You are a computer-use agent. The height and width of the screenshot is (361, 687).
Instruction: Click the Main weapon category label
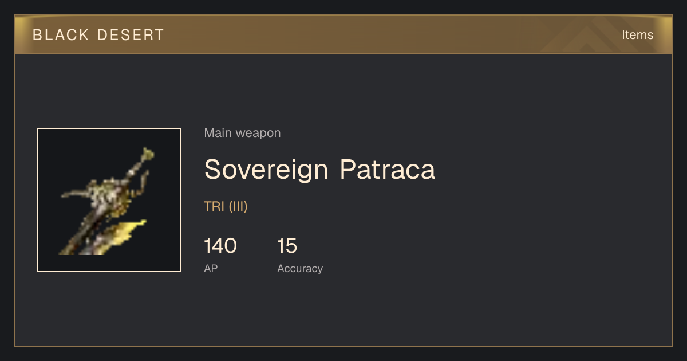[x=242, y=133]
